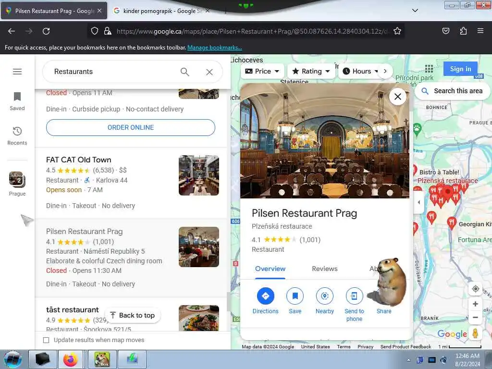
Task: Click the Bistro à Table! map label
Action: coord(439,172)
